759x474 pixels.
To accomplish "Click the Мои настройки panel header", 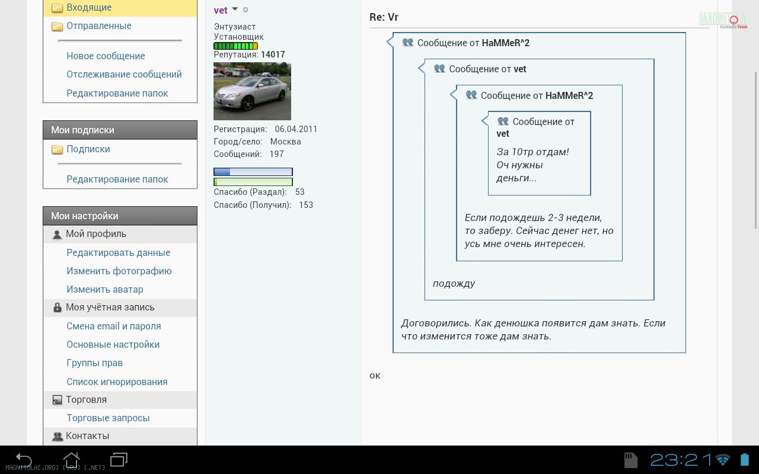I will click(x=120, y=216).
